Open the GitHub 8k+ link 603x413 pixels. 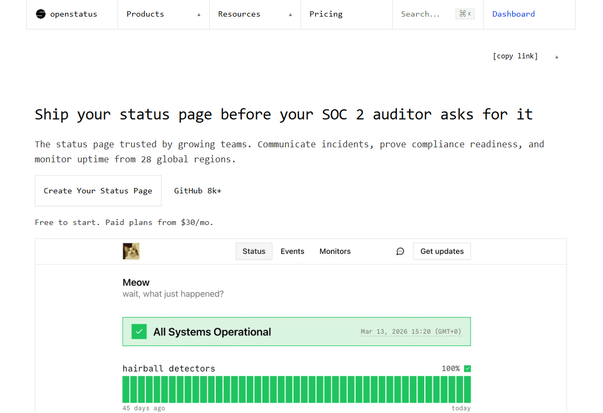(x=197, y=191)
